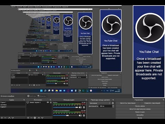This screenshot has height=124, width=165.
Task: Click the monitor icon of Захват экрана 2
Action: click(x=27, y=102)
